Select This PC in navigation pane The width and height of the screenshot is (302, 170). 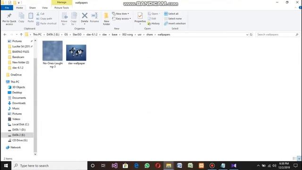click(15, 82)
